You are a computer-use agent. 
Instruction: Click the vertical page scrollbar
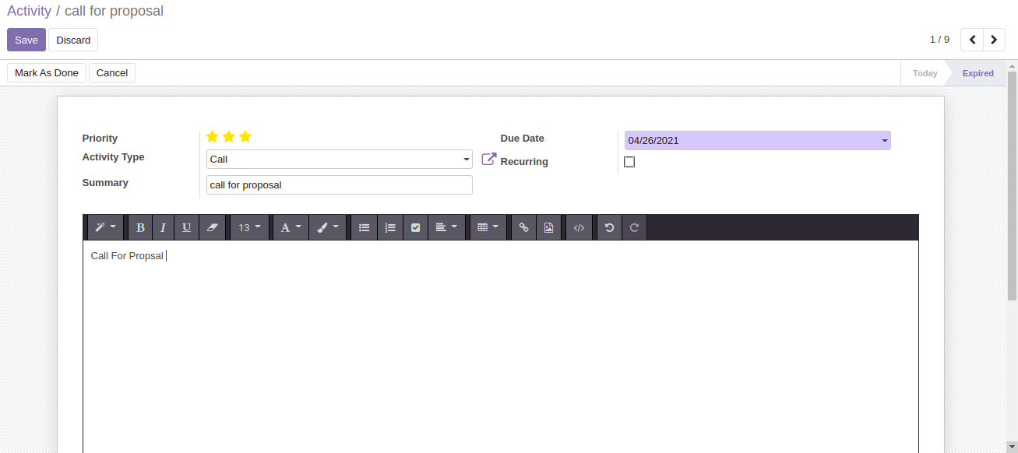click(1012, 185)
